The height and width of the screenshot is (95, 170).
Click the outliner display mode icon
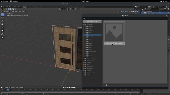coord(143,9)
